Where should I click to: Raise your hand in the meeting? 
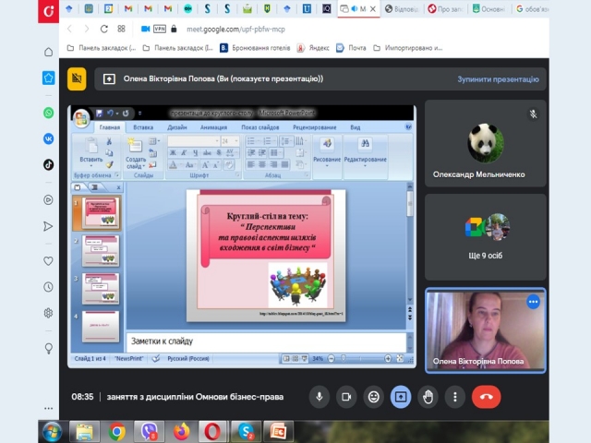coord(428,396)
